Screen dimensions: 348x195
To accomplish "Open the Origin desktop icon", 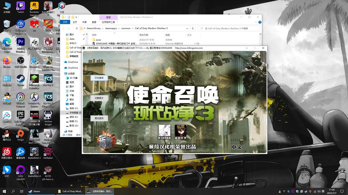I will point(21,135).
